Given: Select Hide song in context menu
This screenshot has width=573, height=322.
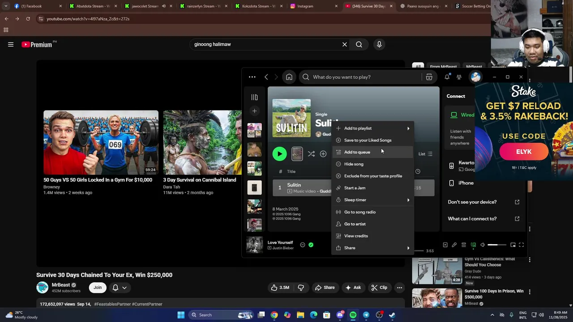Looking at the screenshot, I should pyautogui.click(x=372, y=164).
